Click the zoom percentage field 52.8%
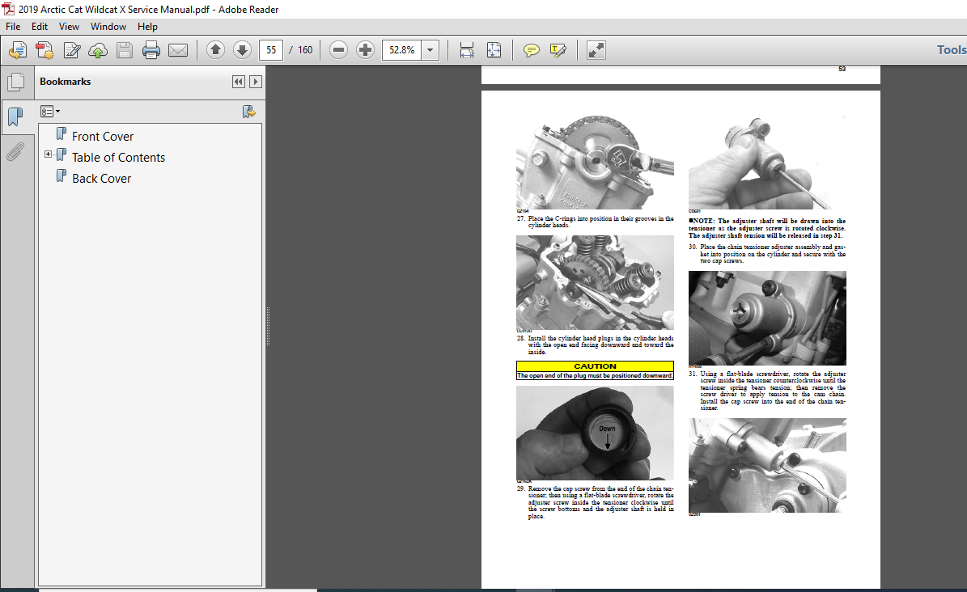 [401, 50]
